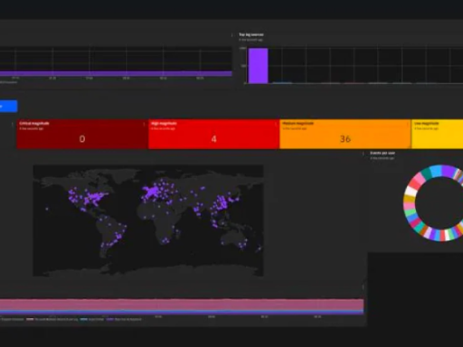Image resolution: width=463 pixels, height=347 pixels.
Task: Click the Critical magnitude title
Action: click(x=34, y=123)
